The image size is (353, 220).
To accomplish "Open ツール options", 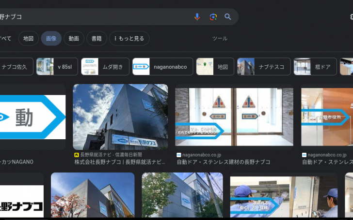I will tap(220, 39).
